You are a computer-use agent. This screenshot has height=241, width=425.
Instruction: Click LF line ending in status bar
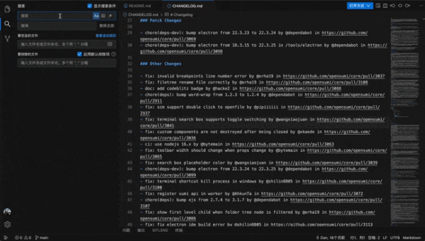pos(385,238)
